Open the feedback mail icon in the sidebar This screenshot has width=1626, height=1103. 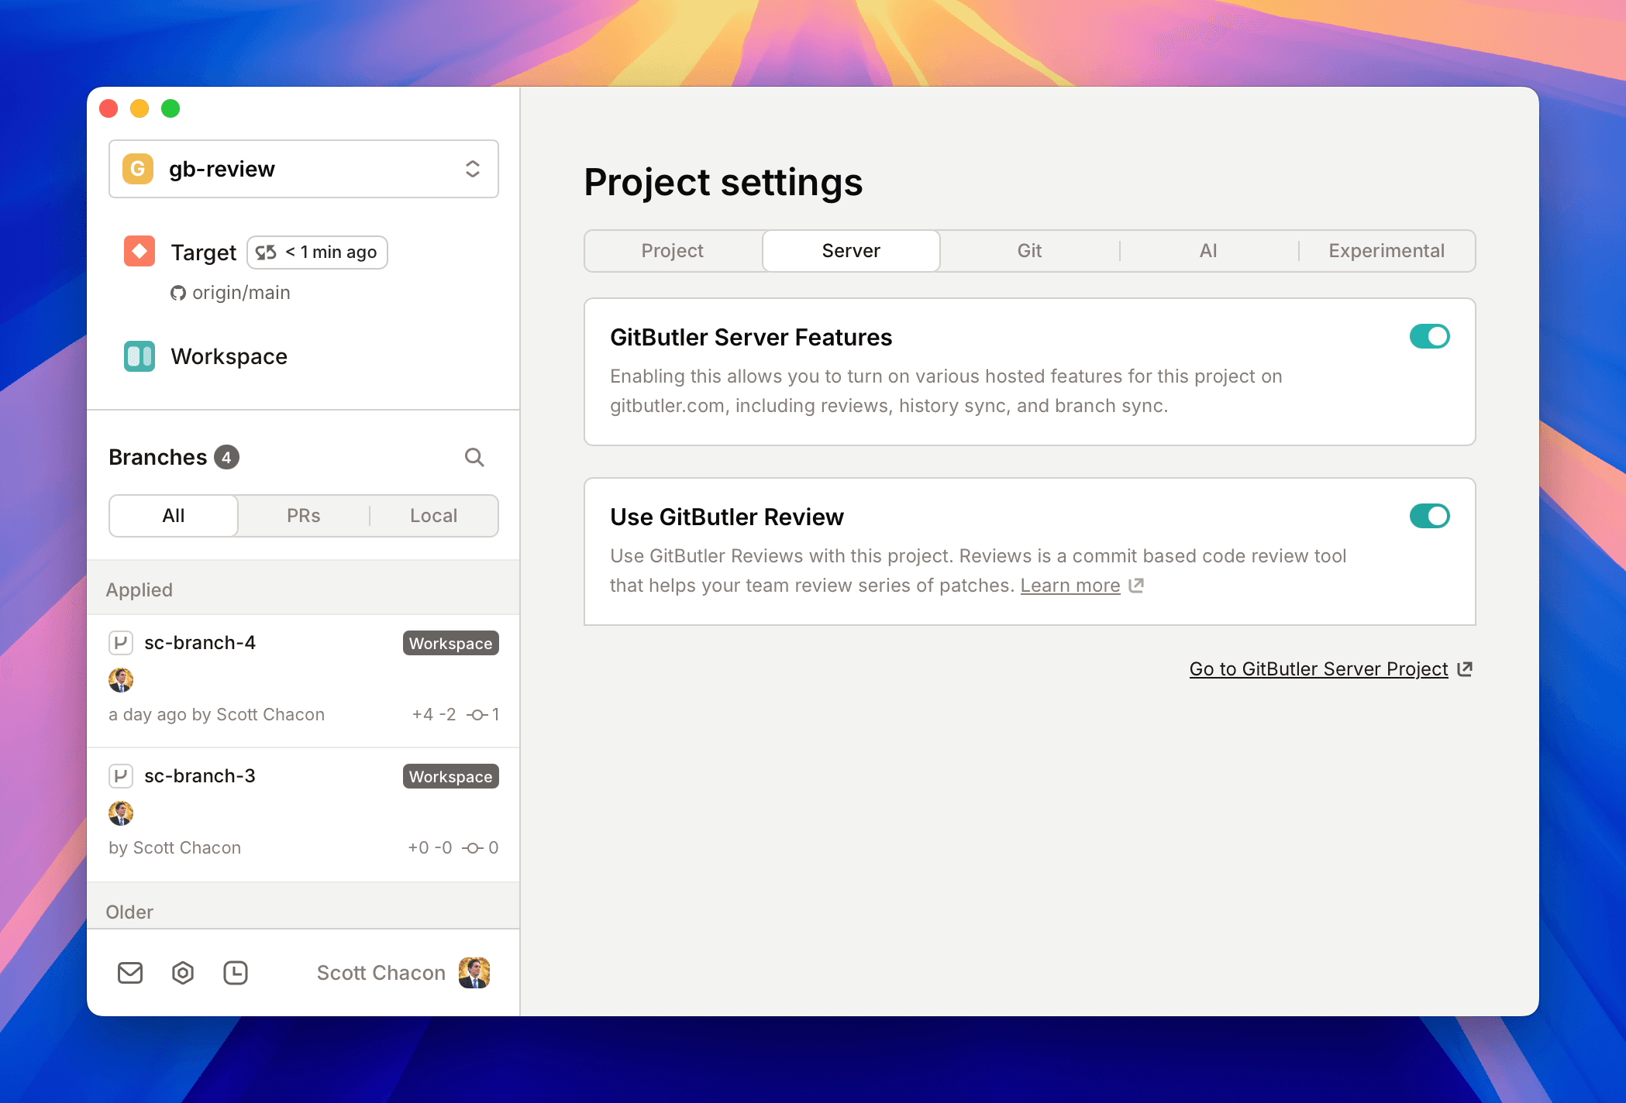(x=130, y=973)
